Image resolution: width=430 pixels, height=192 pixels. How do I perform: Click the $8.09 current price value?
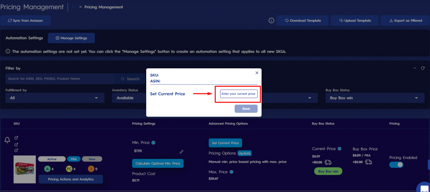pos(316,156)
